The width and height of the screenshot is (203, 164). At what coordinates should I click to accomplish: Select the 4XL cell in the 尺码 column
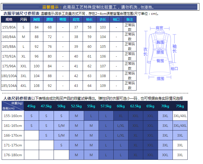pos(23,86)
